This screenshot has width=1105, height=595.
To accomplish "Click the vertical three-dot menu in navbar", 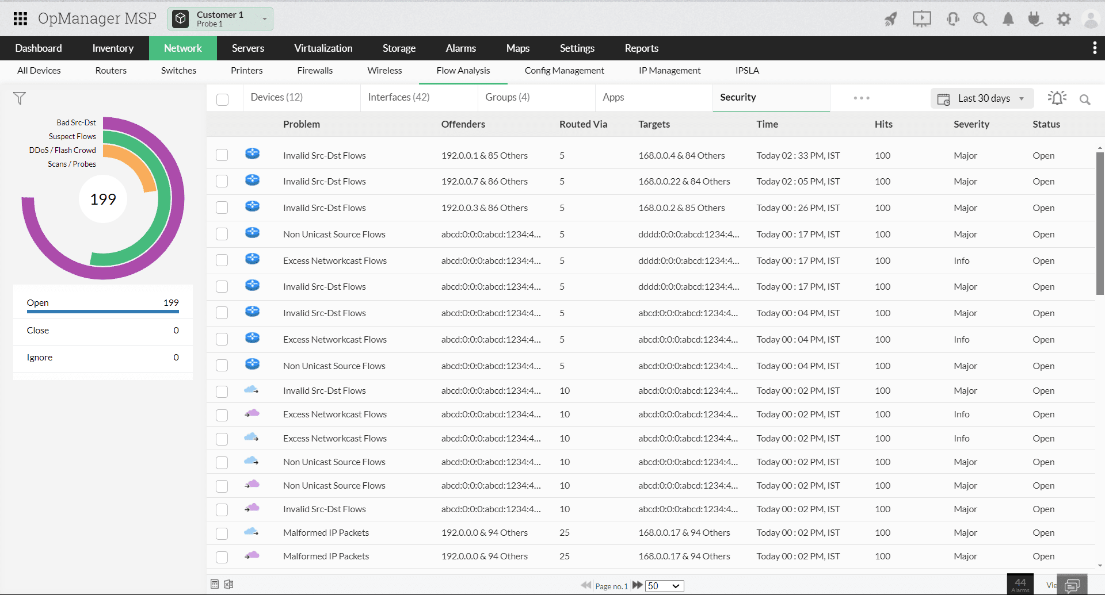I will (1094, 48).
